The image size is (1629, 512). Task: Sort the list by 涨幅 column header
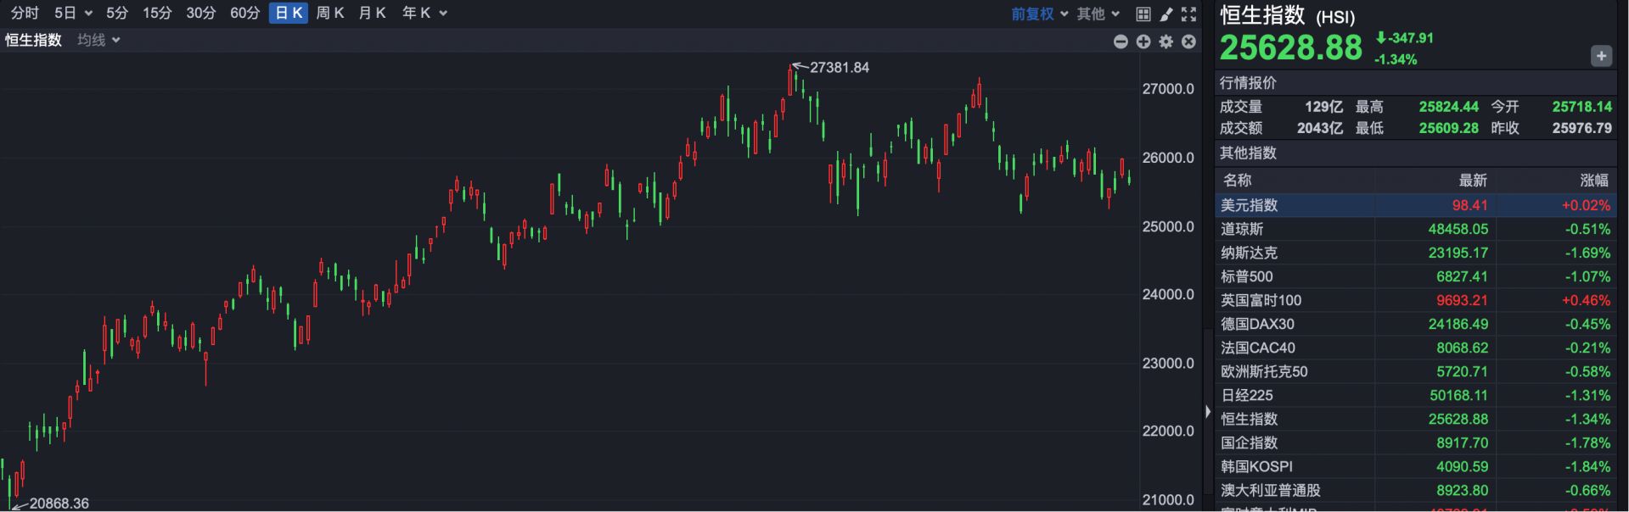(1593, 180)
